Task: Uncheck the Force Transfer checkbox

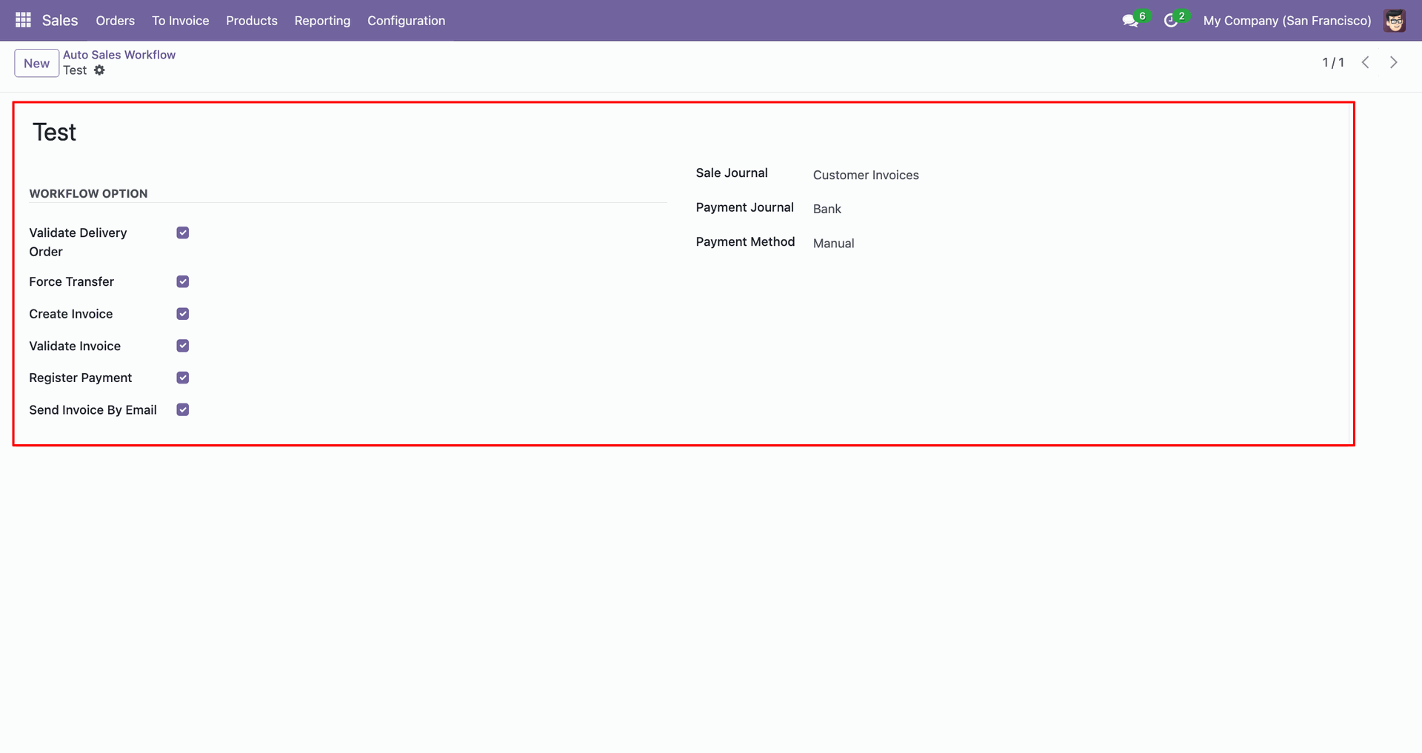Action: [x=183, y=281]
